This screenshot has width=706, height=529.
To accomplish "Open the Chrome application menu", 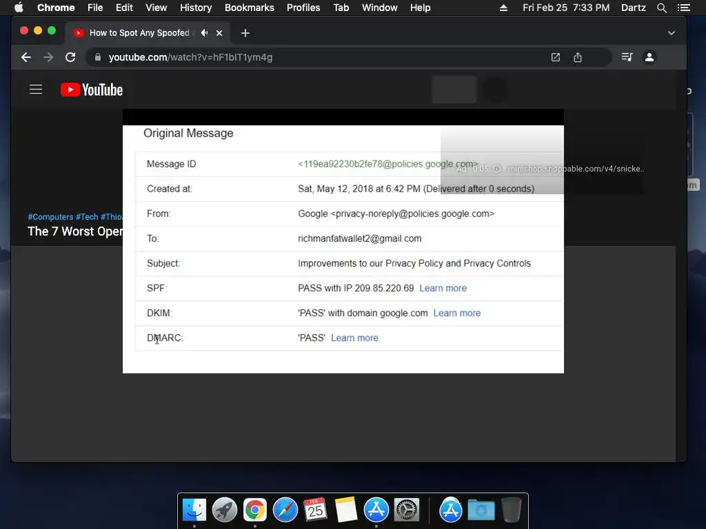I will [56, 8].
